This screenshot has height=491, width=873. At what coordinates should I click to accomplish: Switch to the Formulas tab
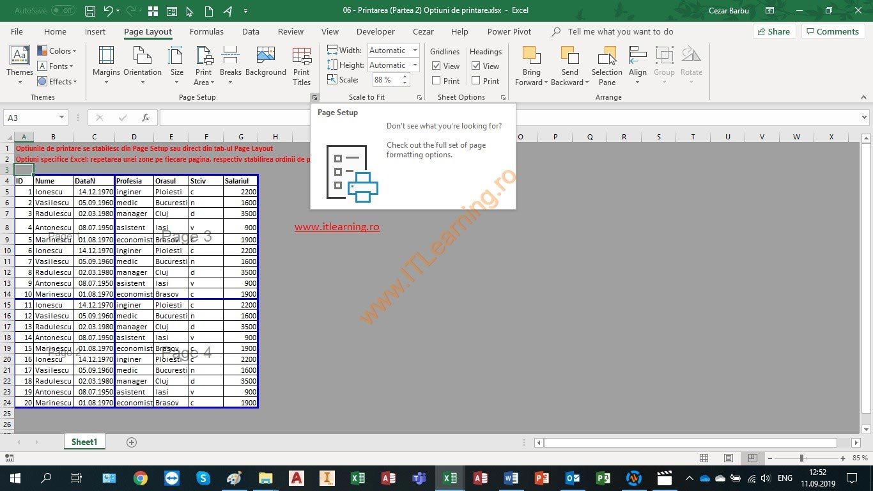point(206,31)
